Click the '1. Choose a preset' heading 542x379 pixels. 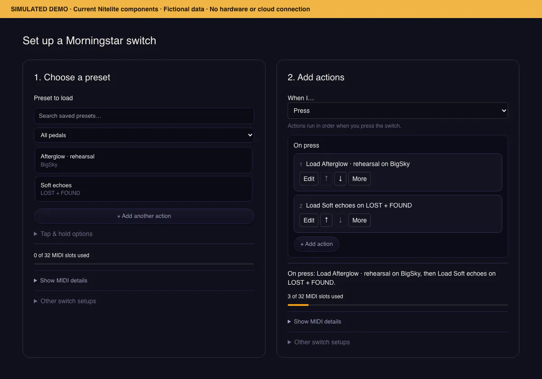[x=72, y=78]
